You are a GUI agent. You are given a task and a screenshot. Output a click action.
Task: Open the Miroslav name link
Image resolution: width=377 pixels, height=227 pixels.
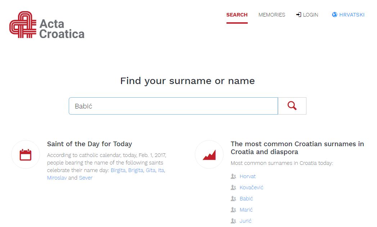[57, 178]
